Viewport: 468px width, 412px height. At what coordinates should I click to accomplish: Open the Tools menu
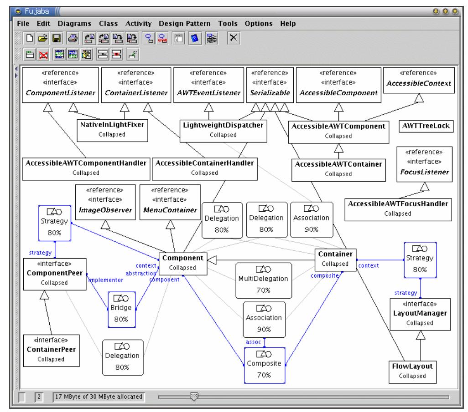pos(228,24)
